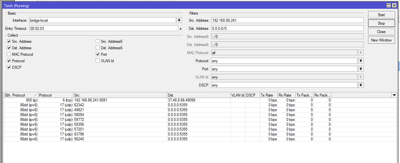Disable the DSCP collect checkbox

pyautogui.click(x=9, y=67)
